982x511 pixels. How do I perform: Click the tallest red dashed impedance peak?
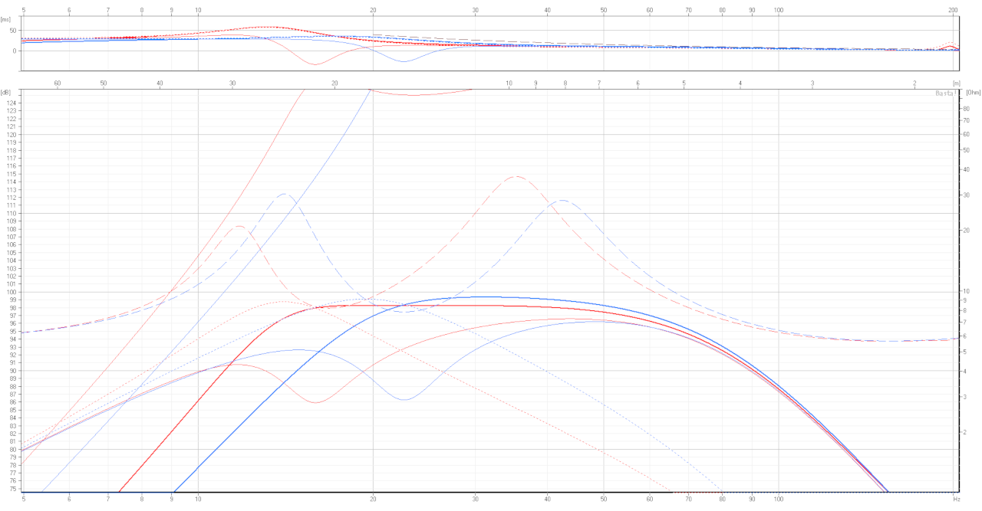(516, 176)
